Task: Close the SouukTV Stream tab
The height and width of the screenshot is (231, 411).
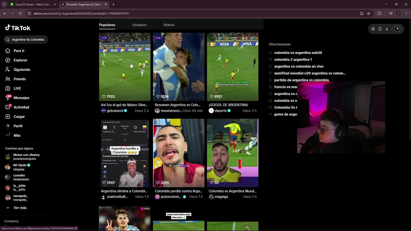Action: click(55, 4)
